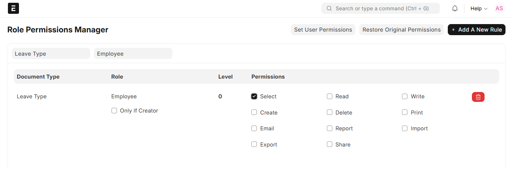
Task: Toggle the Export permission checkbox
Action: (254, 145)
